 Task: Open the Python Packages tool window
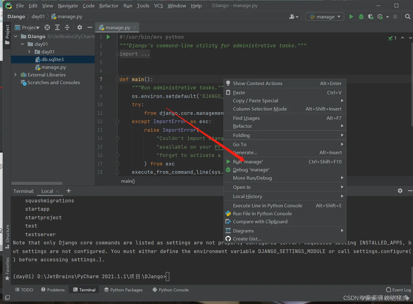click(x=123, y=290)
